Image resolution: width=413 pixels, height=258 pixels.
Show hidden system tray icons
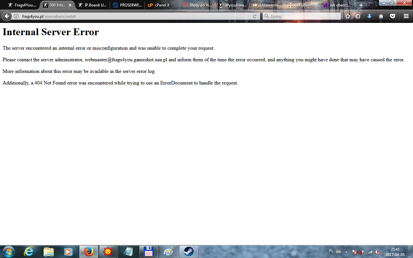click(x=347, y=252)
